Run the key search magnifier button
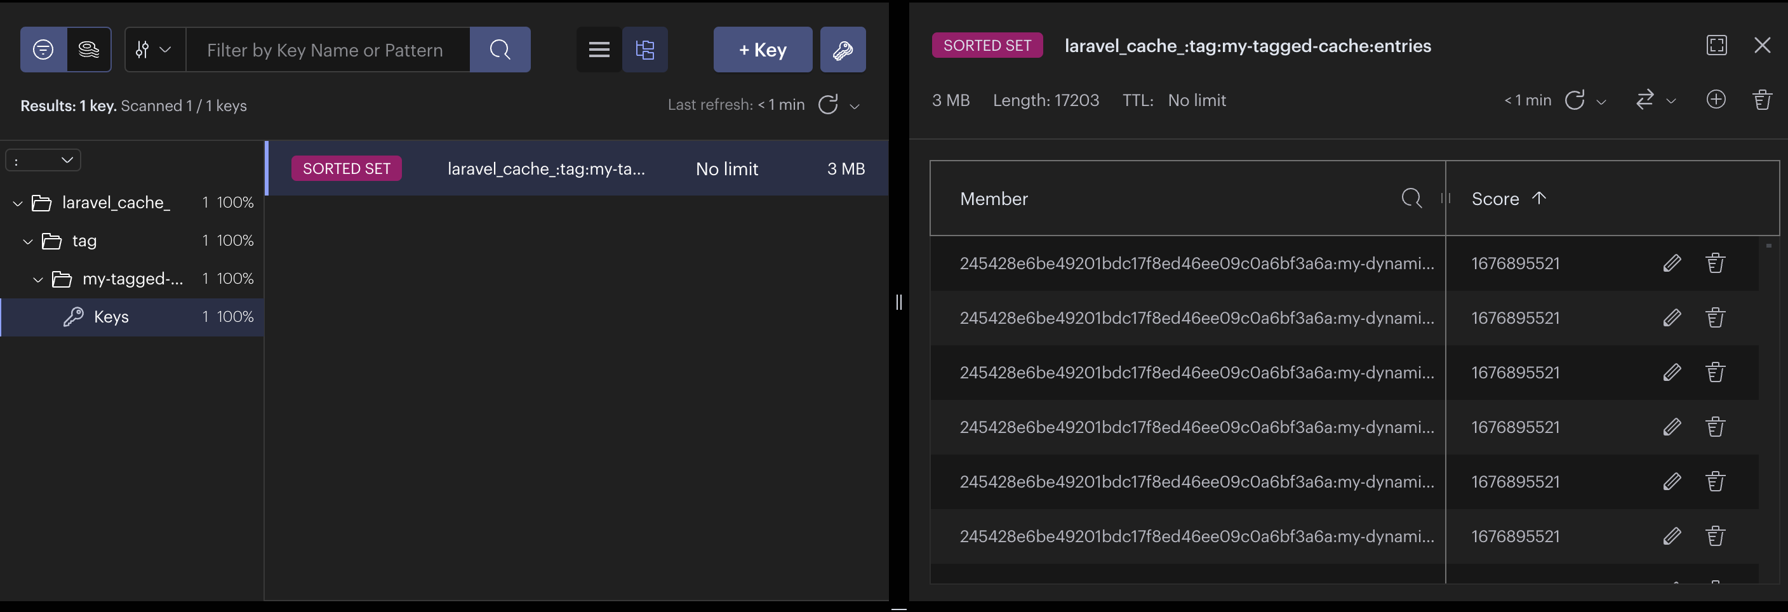The height and width of the screenshot is (612, 1788). pyautogui.click(x=500, y=50)
